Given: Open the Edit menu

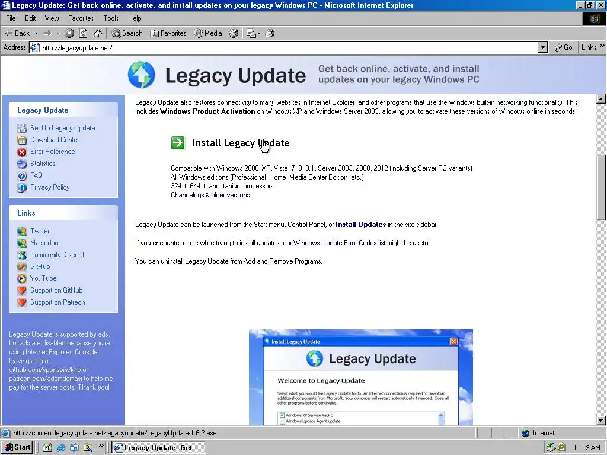Looking at the screenshot, I should pyautogui.click(x=30, y=18).
